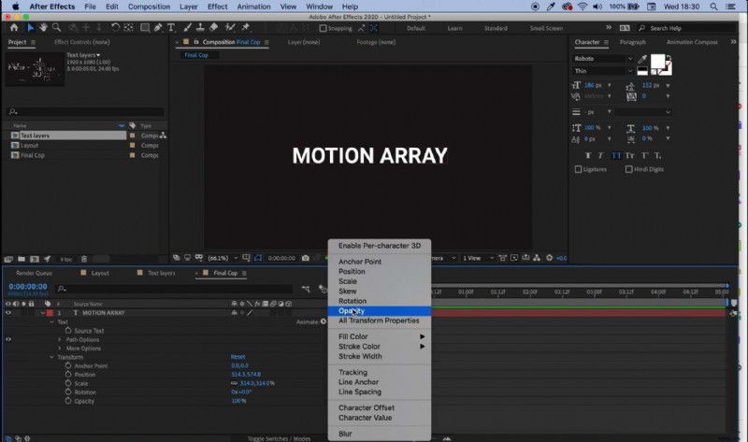This screenshot has width=748, height=442.
Task: Pick a color with the Character eyedropper
Action: (x=642, y=59)
